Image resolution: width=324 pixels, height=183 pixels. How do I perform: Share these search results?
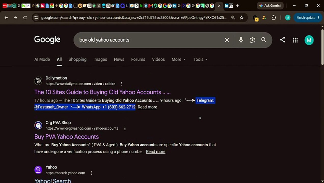pyautogui.click(x=282, y=40)
